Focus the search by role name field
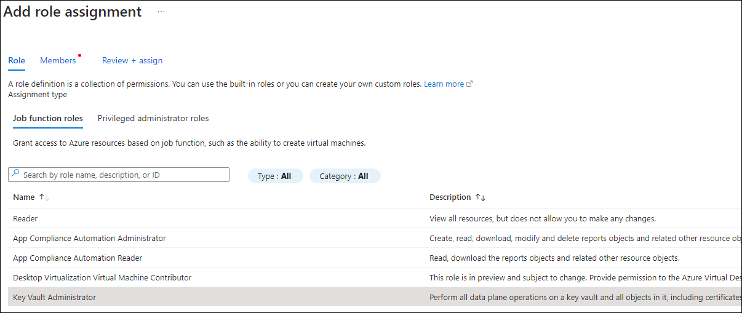This screenshot has height=313, width=742. pyautogui.click(x=123, y=175)
